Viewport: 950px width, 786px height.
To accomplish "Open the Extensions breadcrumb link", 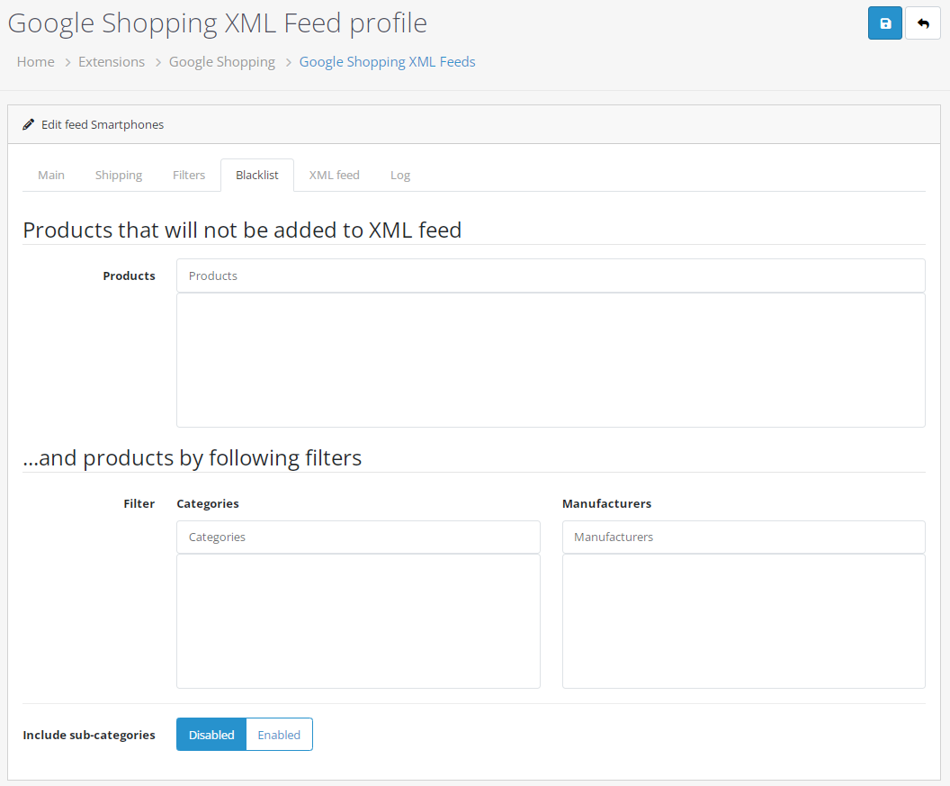I will pyautogui.click(x=112, y=62).
